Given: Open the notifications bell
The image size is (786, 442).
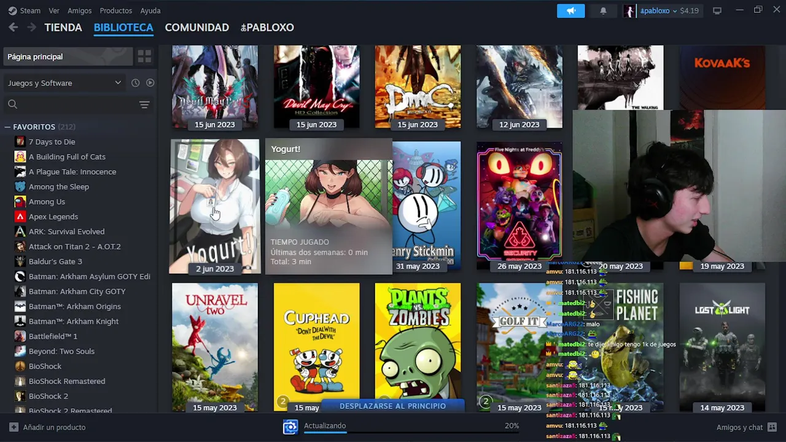Looking at the screenshot, I should point(603,10).
